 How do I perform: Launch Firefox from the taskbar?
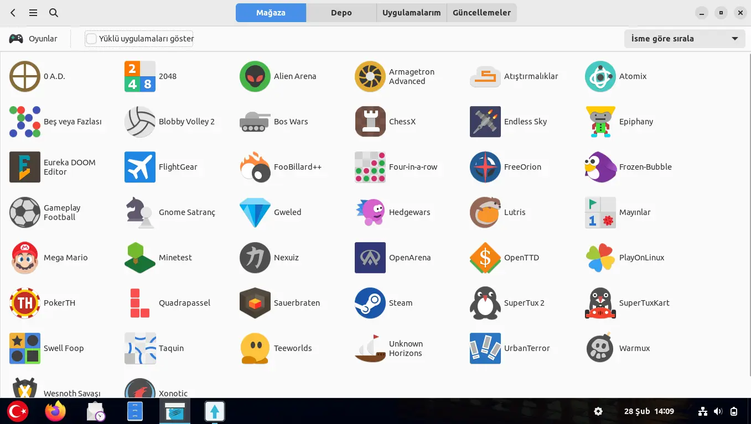(x=55, y=411)
